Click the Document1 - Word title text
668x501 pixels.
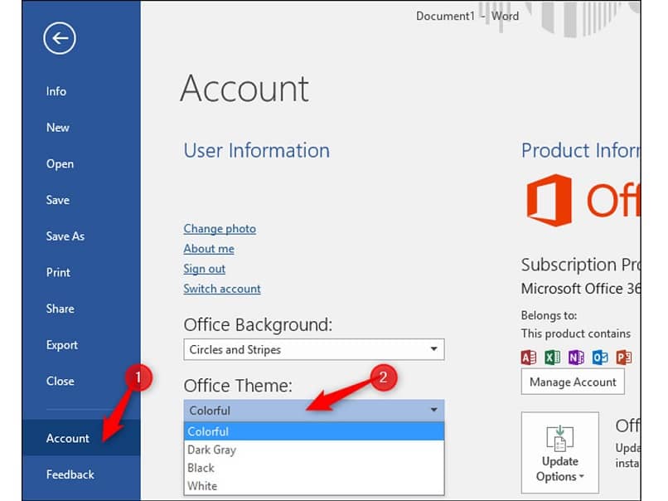pyautogui.click(x=467, y=17)
